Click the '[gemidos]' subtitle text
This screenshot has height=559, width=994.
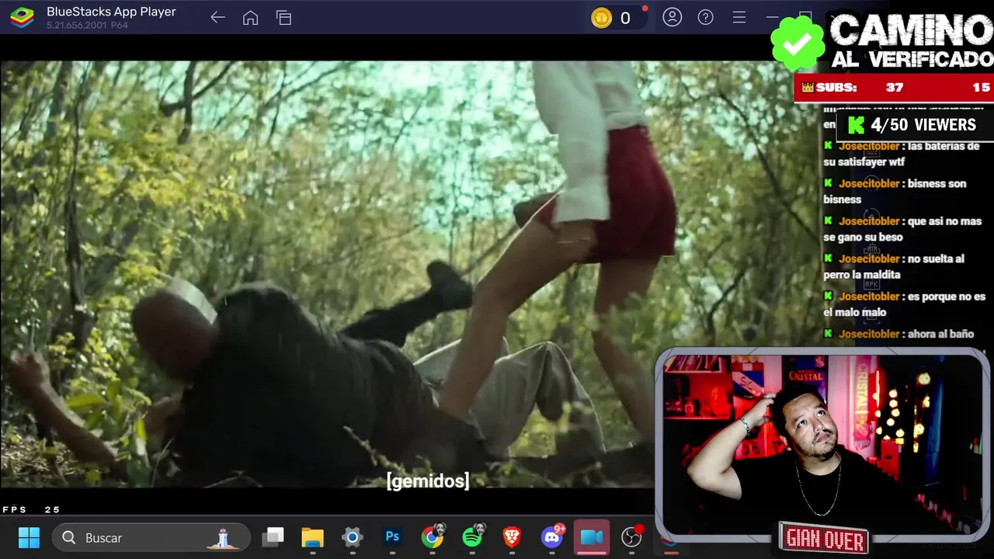point(428,481)
